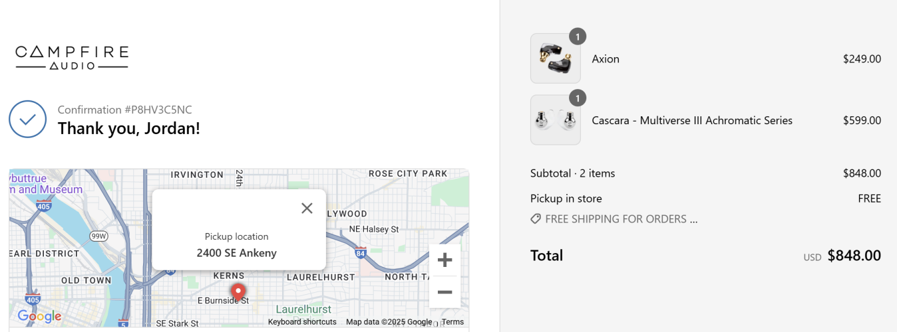Select "Subtotal · 2 items" label
This screenshot has height=332, width=897.
[x=572, y=173]
